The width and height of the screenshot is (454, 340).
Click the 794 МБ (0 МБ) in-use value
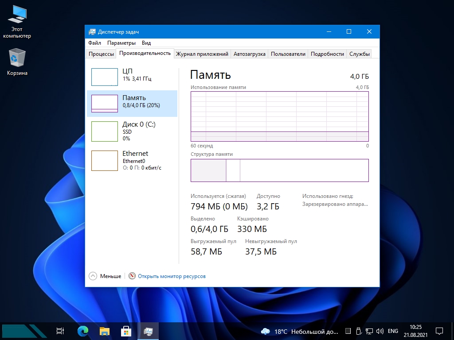pyautogui.click(x=219, y=206)
